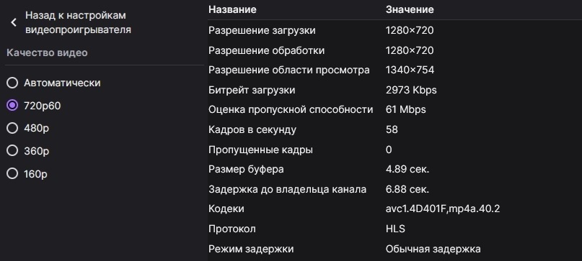The image size is (582, 261).
Task: Click the Битрейт загрузки stat row
Action: (x=394, y=90)
